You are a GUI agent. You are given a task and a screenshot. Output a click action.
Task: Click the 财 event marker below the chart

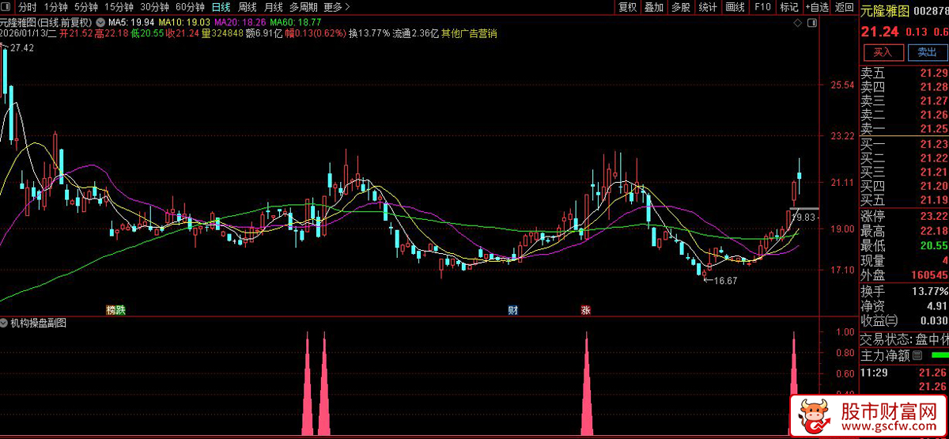[512, 310]
